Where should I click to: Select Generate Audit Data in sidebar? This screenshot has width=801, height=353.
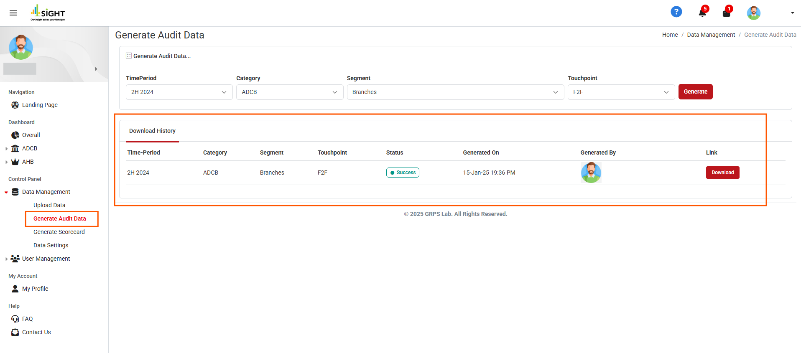click(x=60, y=218)
